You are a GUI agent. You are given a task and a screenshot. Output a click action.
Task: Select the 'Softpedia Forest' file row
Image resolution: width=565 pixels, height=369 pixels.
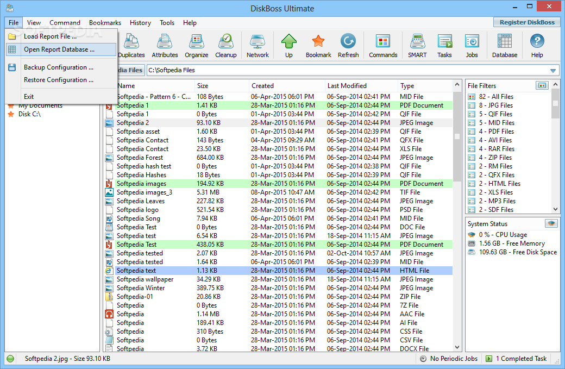[x=279, y=158]
